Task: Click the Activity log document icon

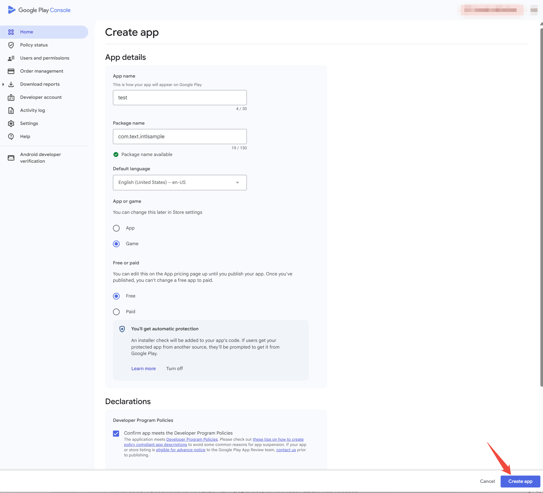Action: pos(11,110)
